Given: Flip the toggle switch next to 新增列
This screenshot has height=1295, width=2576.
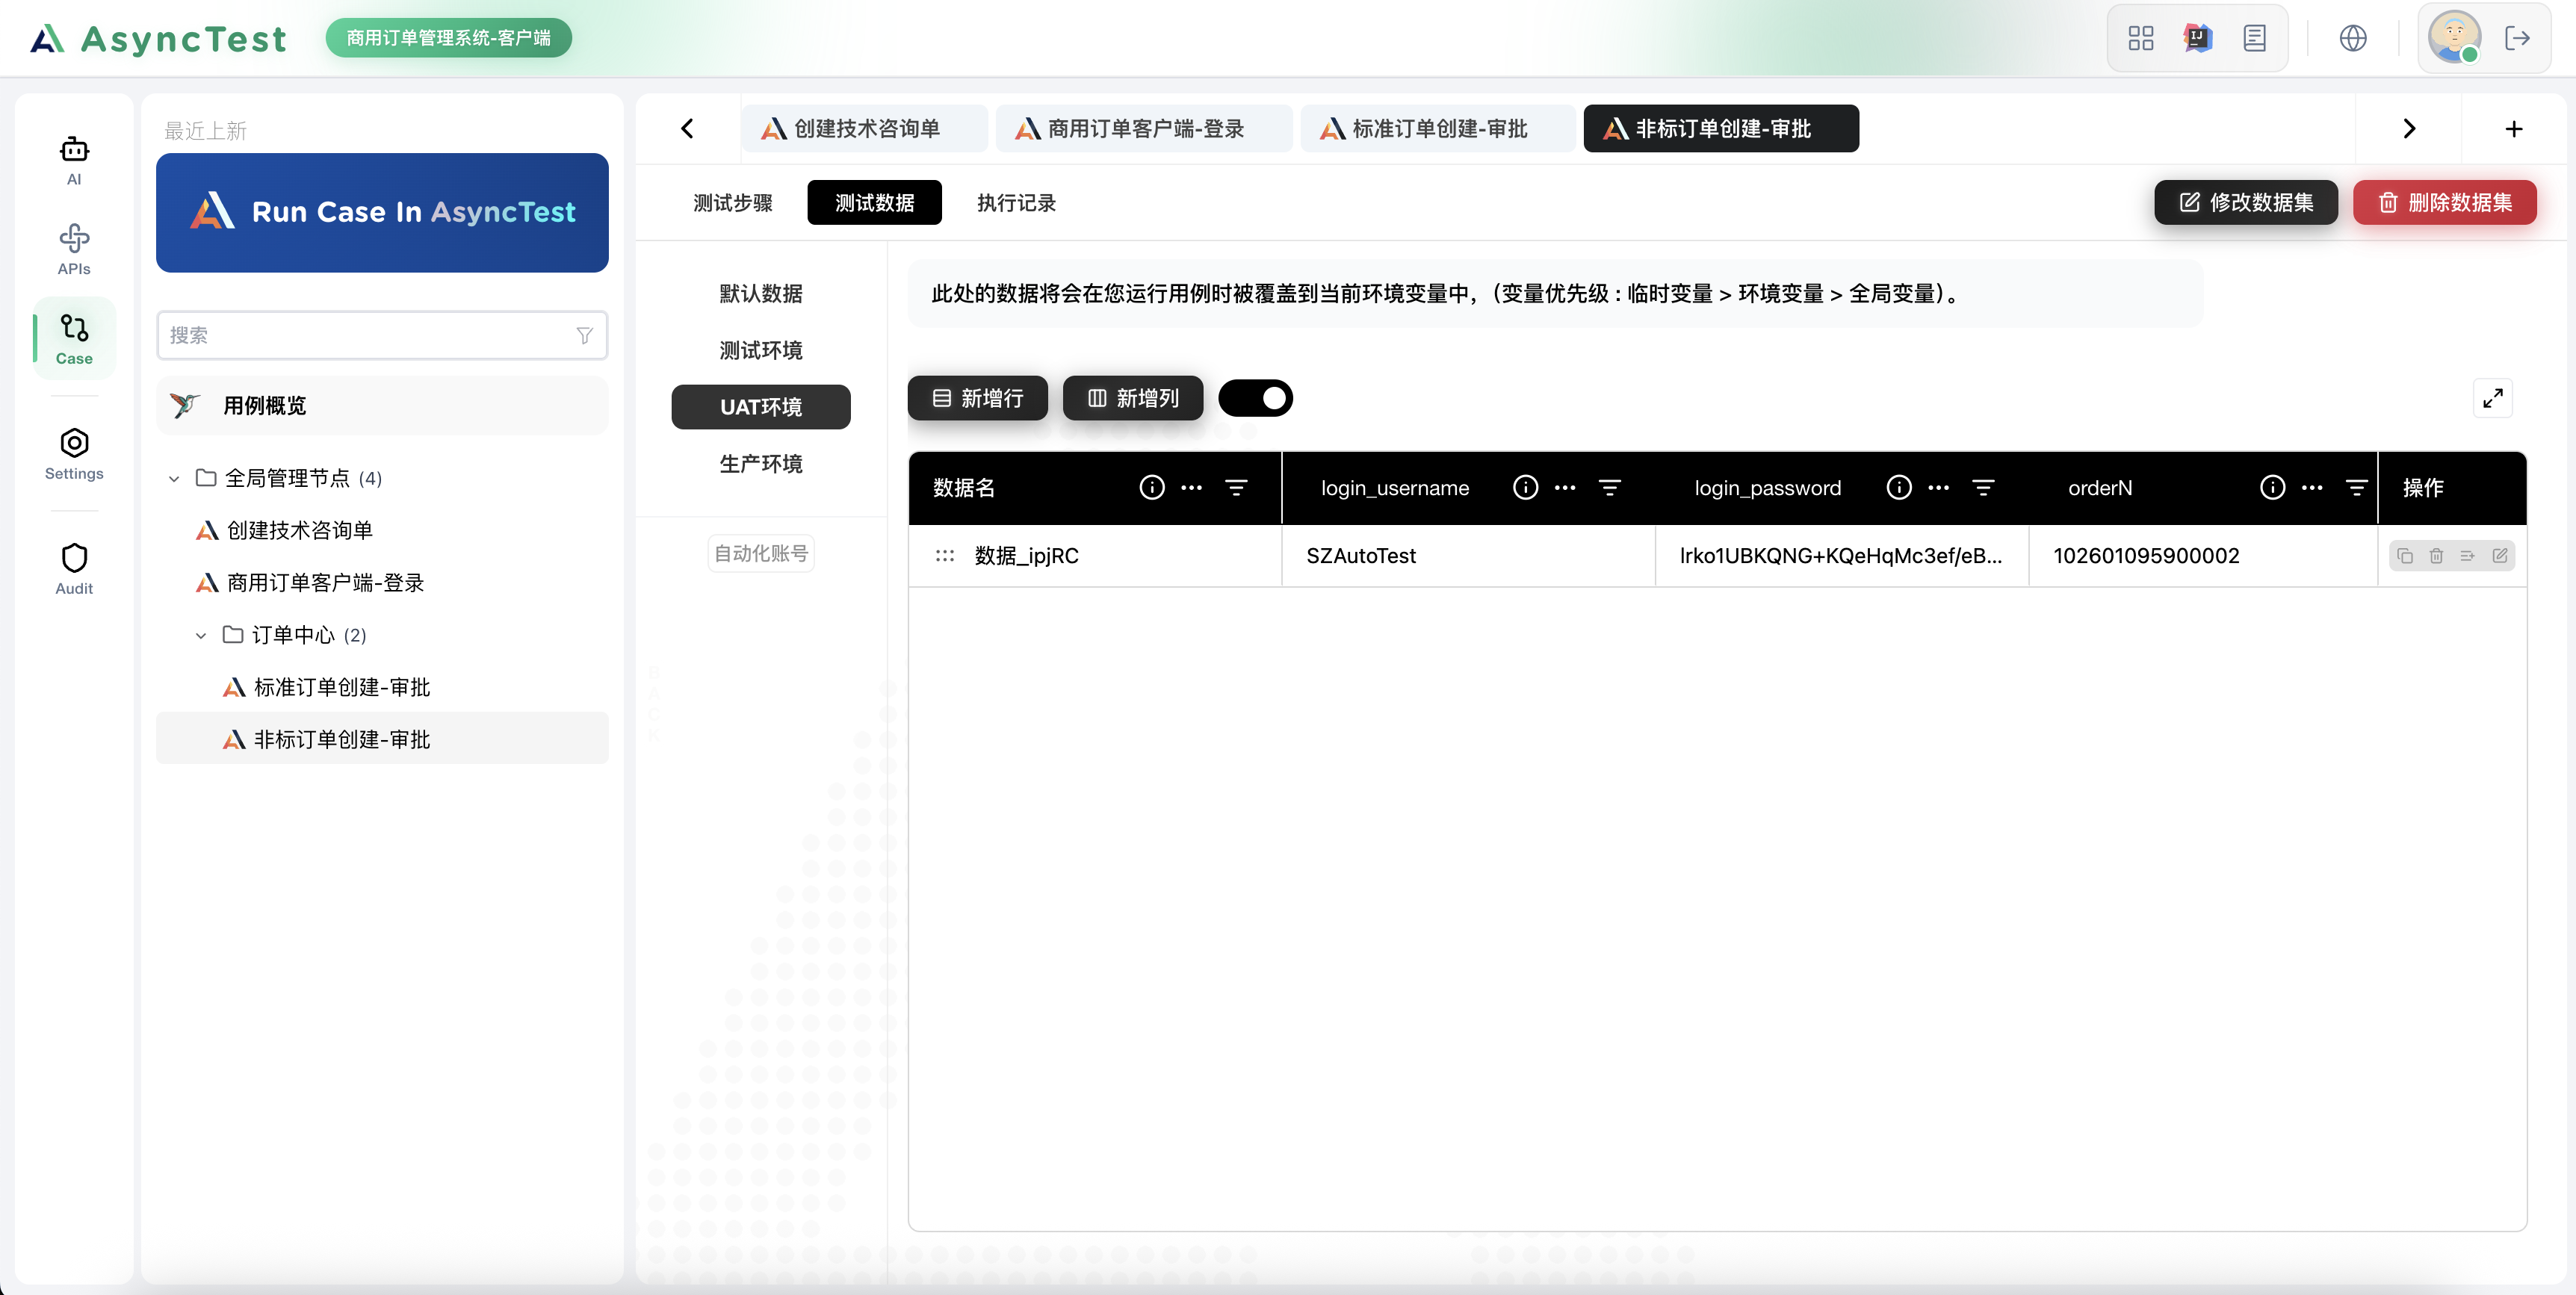Looking at the screenshot, I should (1255, 397).
